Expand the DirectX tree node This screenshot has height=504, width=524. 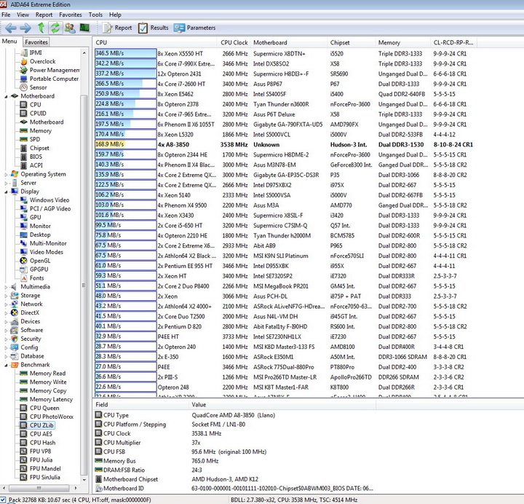point(6,313)
